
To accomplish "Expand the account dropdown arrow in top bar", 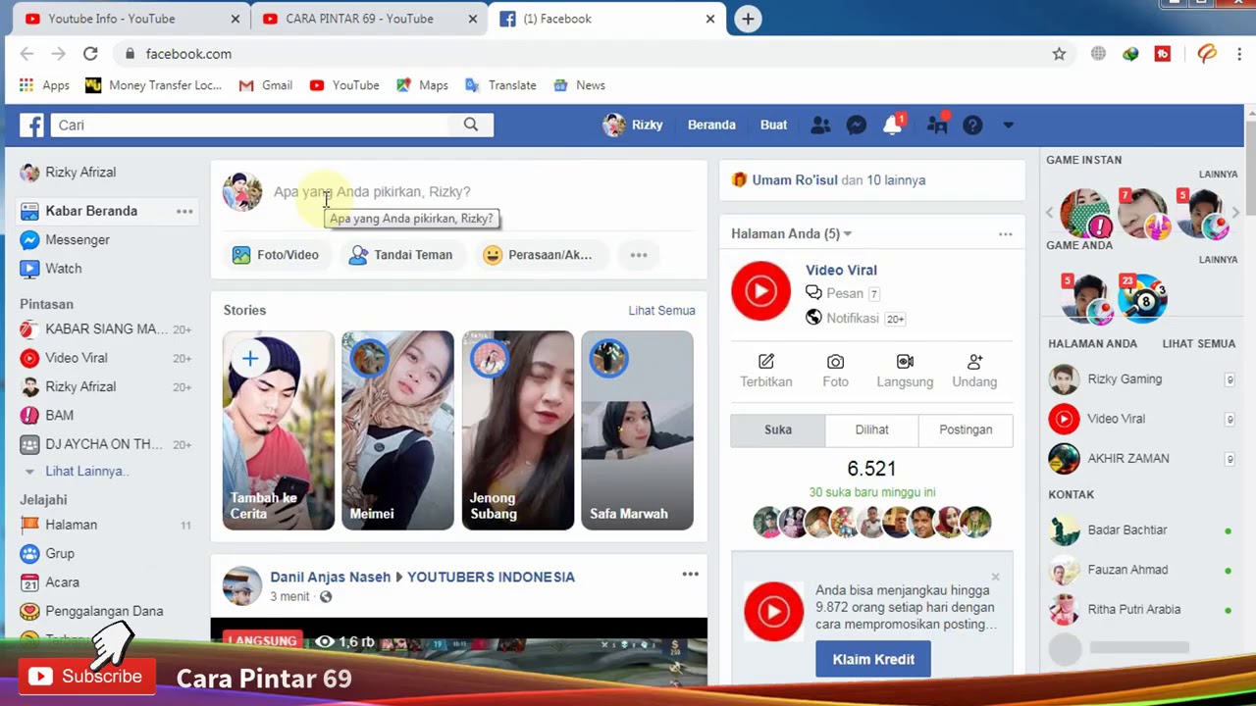I will [x=1008, y=126].
